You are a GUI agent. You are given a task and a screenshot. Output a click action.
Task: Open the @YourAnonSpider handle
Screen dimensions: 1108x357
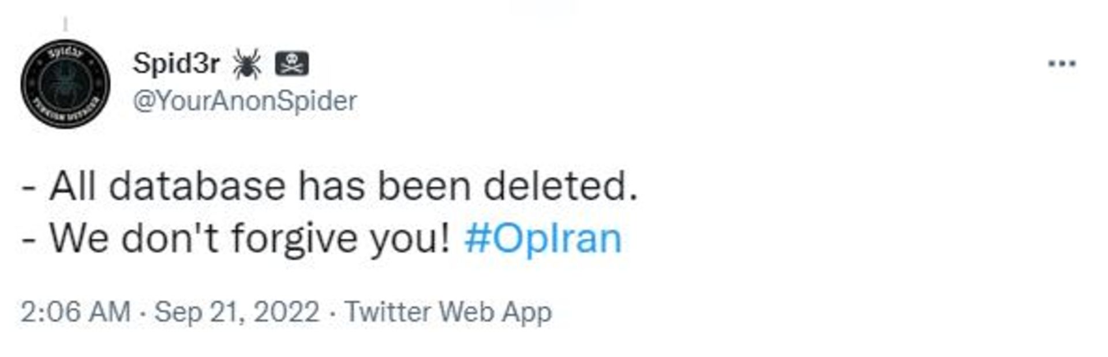(x=245, y=102)
